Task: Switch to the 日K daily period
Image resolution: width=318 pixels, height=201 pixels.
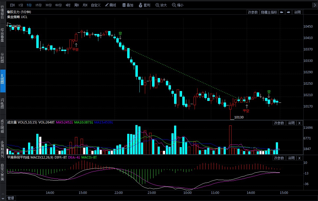Action: pos(12,5)
